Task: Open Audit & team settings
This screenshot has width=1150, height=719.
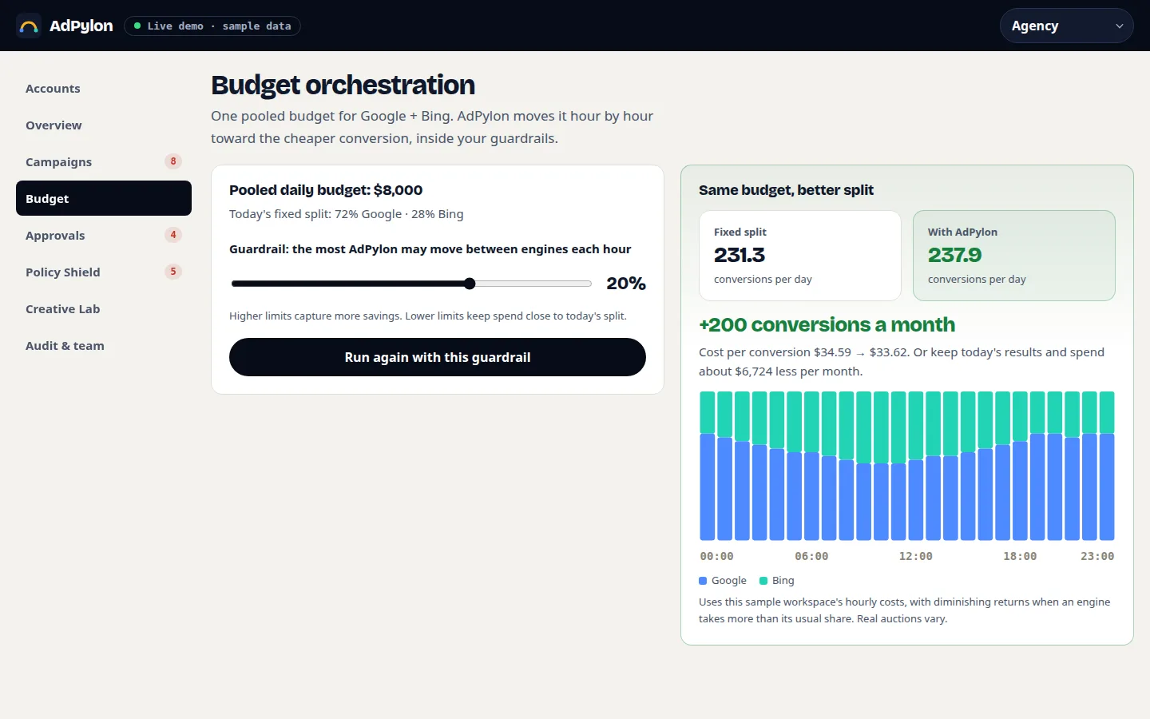Action: pos(104,346)
